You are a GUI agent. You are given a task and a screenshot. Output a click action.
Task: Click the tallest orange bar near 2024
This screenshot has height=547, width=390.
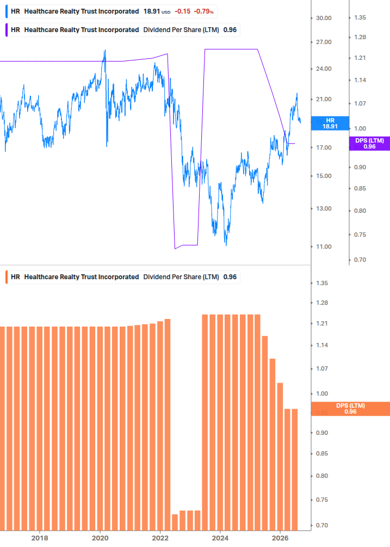coord(220,422)
